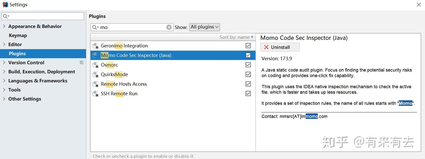
Task: Disable the Remote Hosts Access checkbox
Action: (x=248, y=84)
